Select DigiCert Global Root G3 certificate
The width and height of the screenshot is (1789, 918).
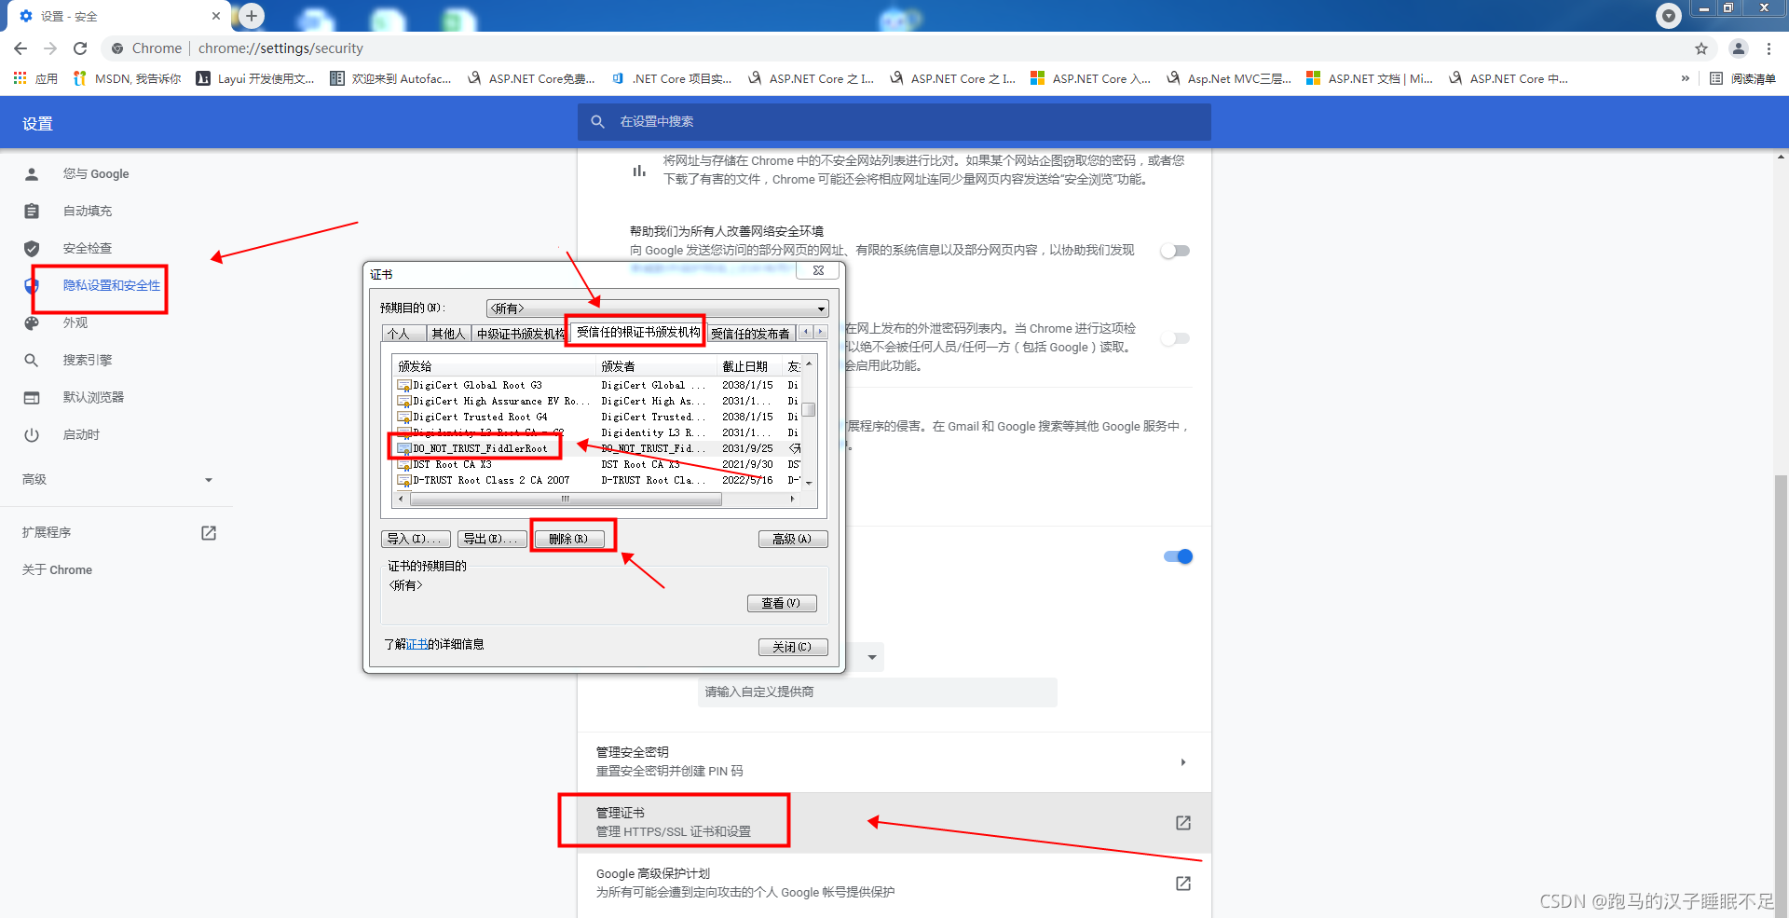[477, 385]
